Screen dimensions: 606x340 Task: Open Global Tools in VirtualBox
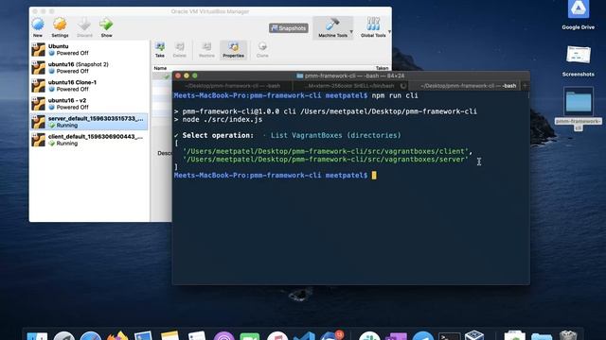373,27
